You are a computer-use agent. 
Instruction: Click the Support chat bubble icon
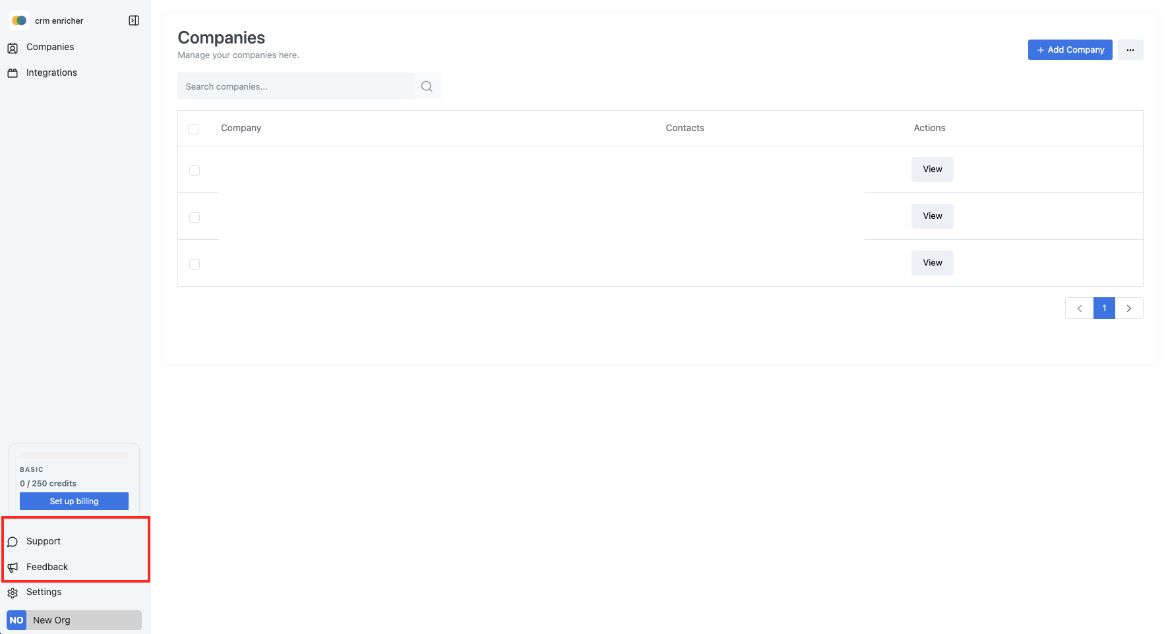(x=13, y=542)
